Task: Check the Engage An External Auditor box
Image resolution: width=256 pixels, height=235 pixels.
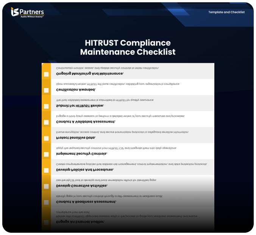Action: tap(46, 222)
